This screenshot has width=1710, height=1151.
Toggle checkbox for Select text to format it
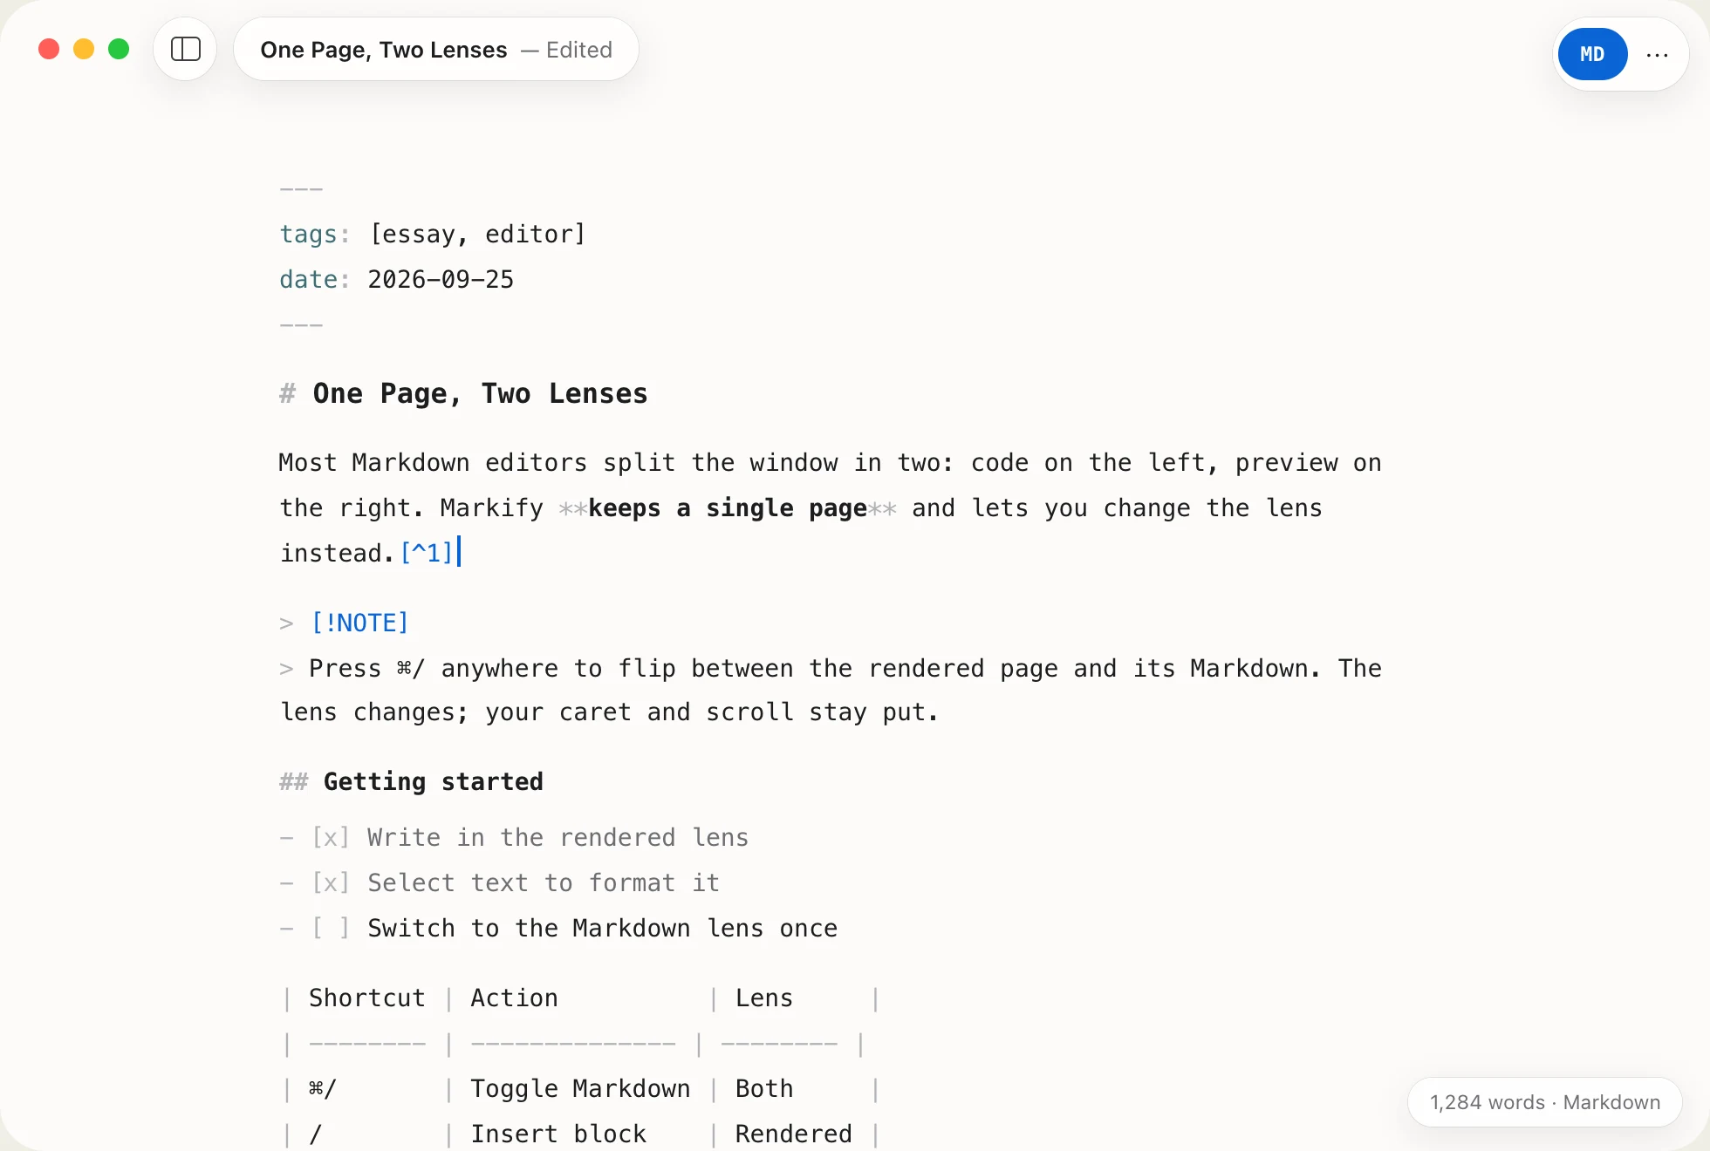pyautogui.click(x=331, y=883)
